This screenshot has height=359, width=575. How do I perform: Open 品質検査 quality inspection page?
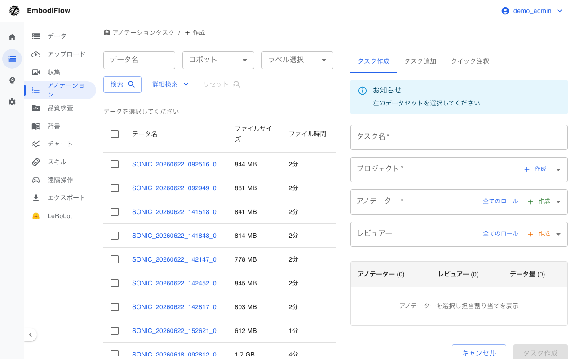pyautogui.click(x=60, y=108)
